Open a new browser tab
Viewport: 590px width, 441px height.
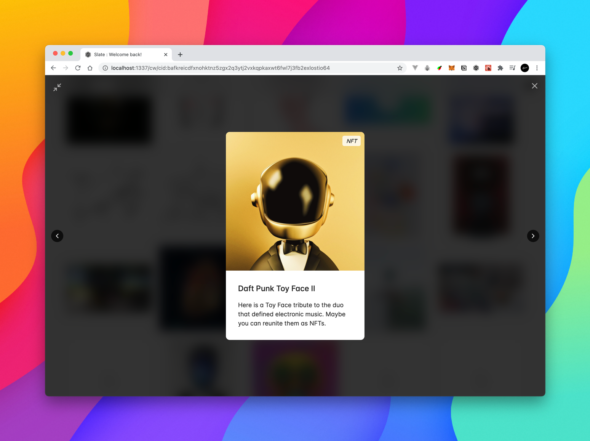(x=180, y=55)
